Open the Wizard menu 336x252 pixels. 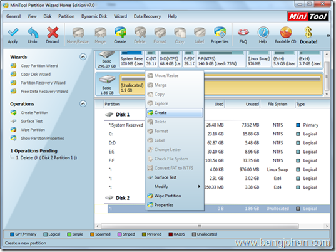point(120,16)
